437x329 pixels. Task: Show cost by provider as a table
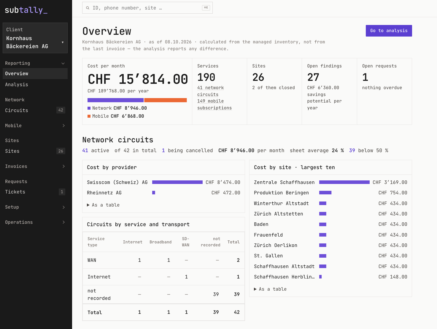coord(103,205)
